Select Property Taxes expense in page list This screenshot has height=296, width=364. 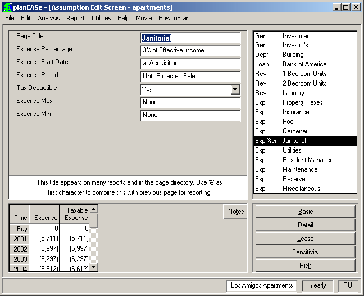pos(305,102)
